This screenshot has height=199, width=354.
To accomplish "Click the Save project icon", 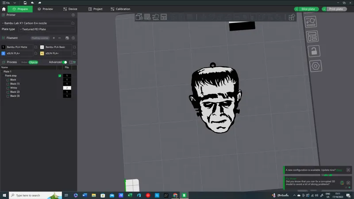I will pos(25,3).
